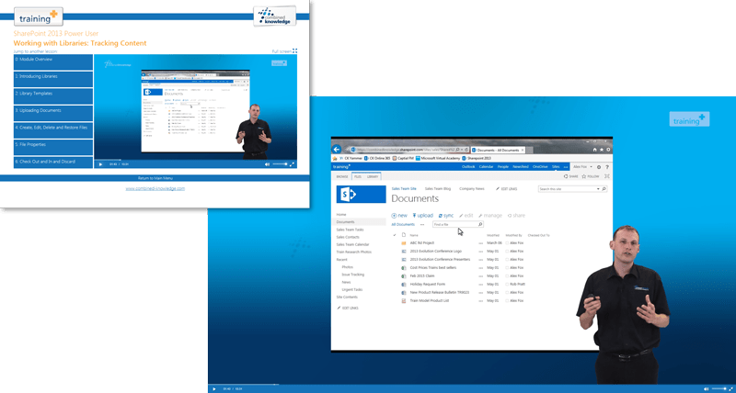
Task: Open ellipsis menu for Feb 2013 Claim
Action: click(x=480, y=275)
